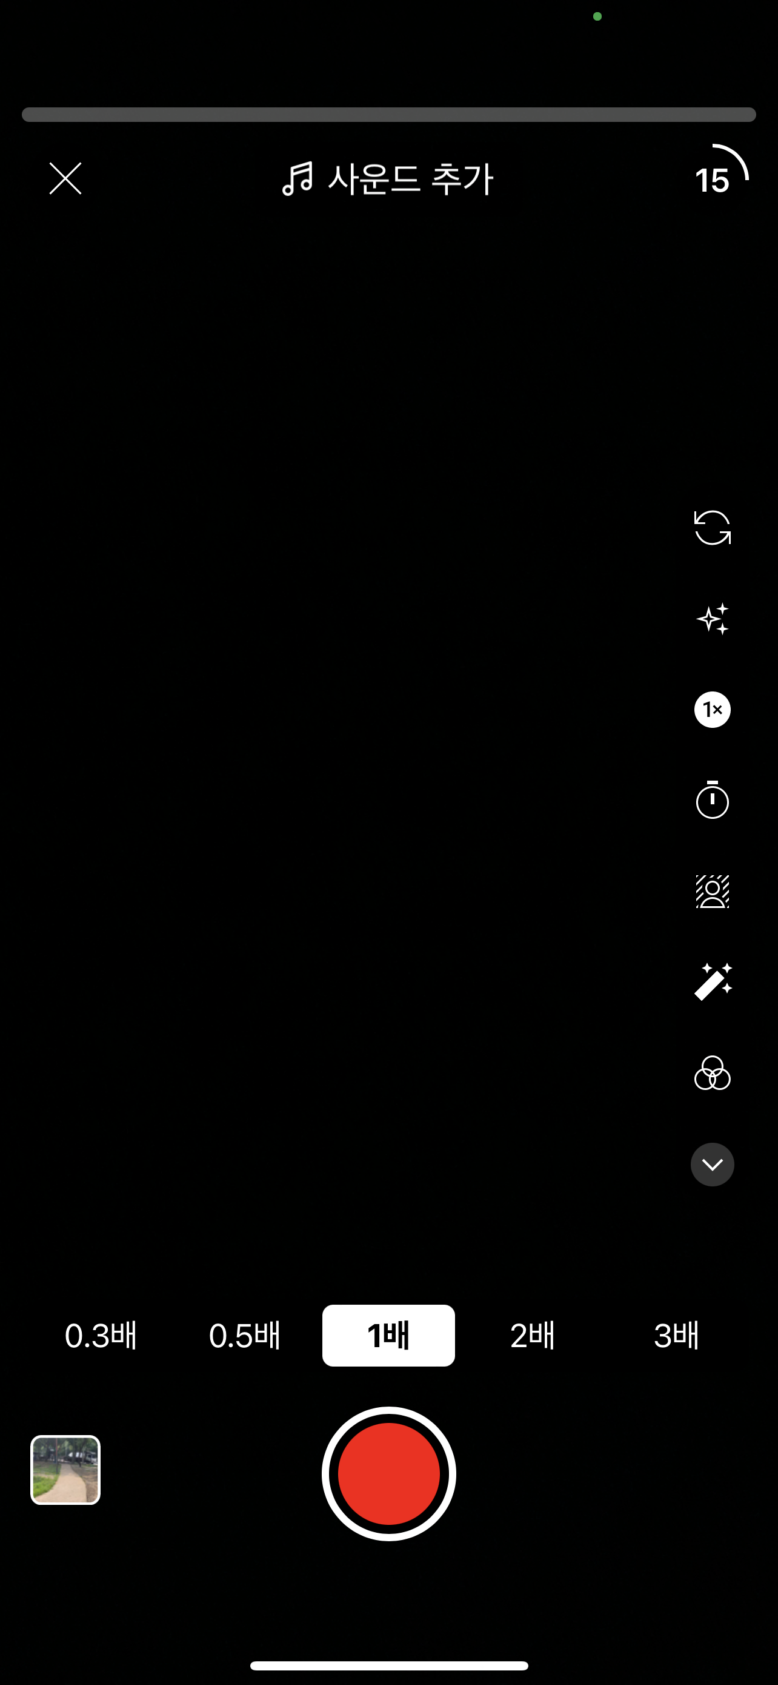The height and width of the screenshot is (1685, 778).
Task: Click the recording progress bar
Action: tap(388, 115)
